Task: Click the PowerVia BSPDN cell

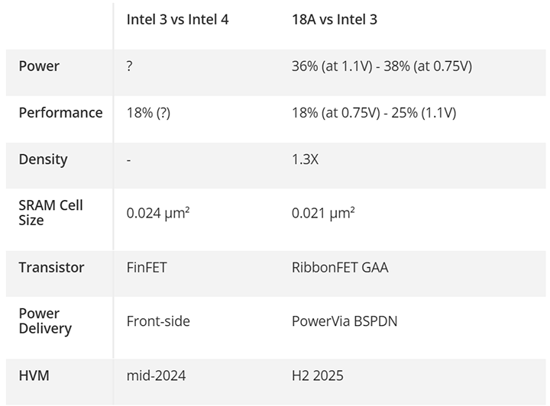Action: tap(344, 321)
